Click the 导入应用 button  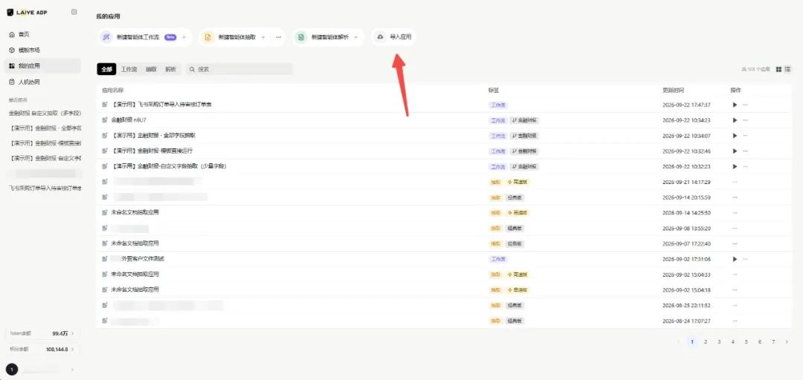click(394, 37)
